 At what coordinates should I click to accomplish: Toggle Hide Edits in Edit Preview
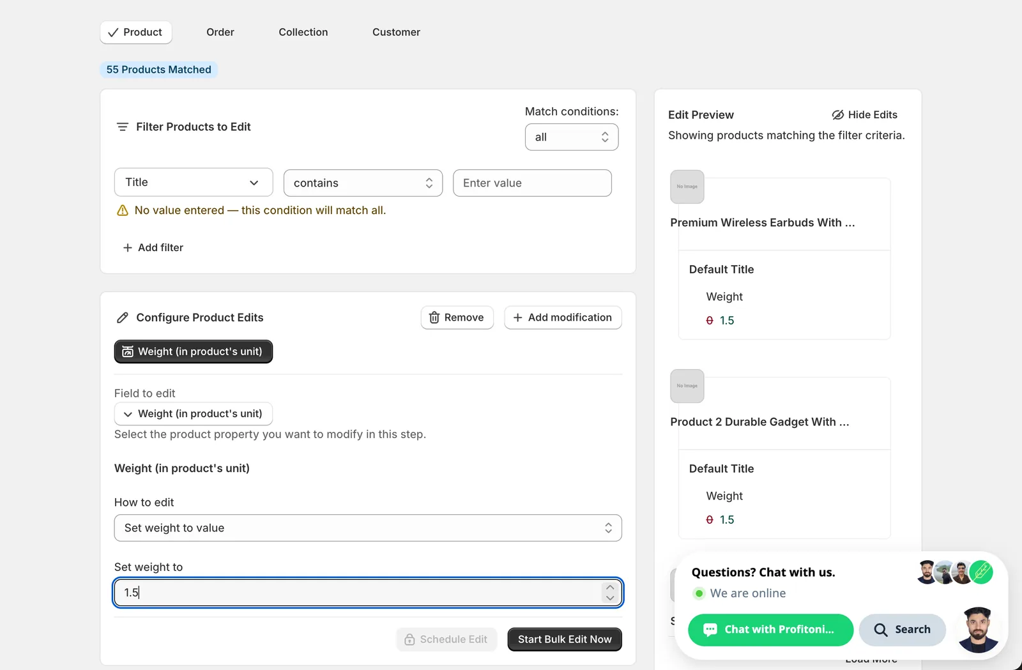(x=864, y=115)
